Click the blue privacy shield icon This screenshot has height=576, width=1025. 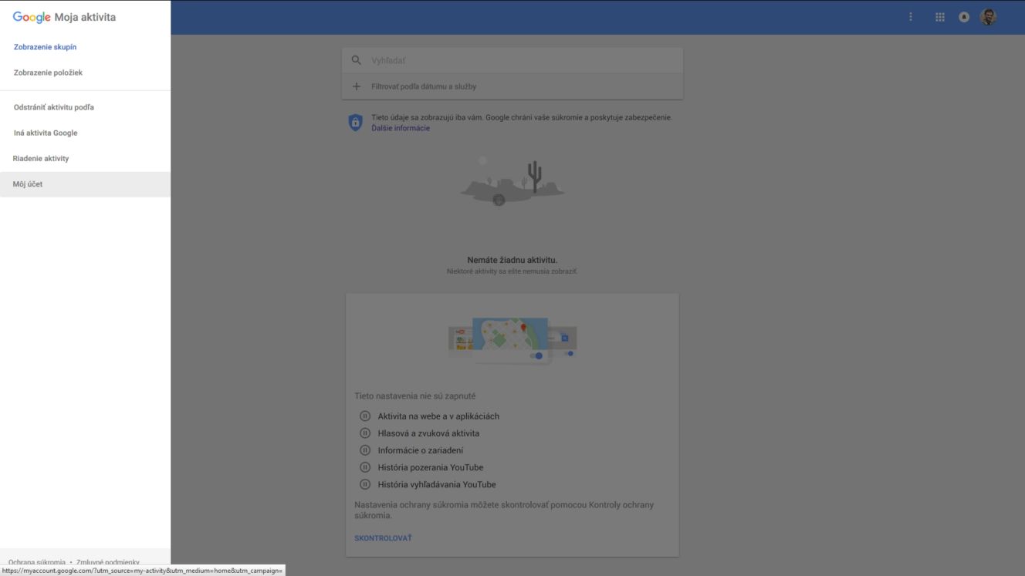pos(355,123)
